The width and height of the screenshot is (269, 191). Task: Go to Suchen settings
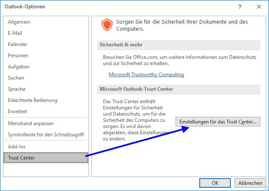click(x=16, y=78)
